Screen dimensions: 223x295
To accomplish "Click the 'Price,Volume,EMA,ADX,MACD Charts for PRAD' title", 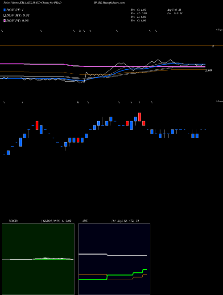I will (x=33, y=3).
